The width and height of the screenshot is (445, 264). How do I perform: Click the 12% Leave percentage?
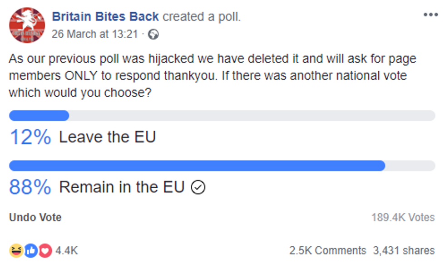click(30, 137)
